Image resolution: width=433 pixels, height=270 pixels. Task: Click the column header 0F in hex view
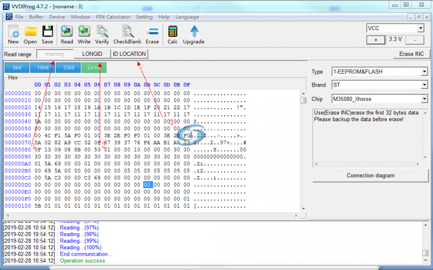(187, 84)
